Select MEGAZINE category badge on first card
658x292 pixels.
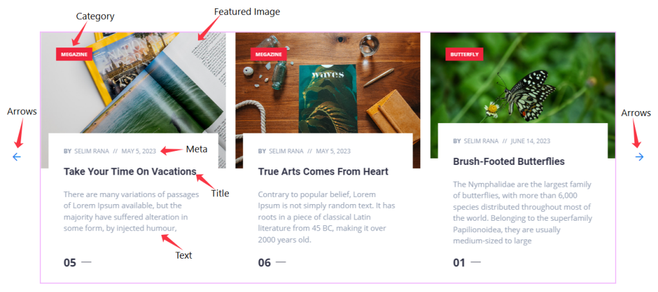pyautogui.click(x=74, y=55)
